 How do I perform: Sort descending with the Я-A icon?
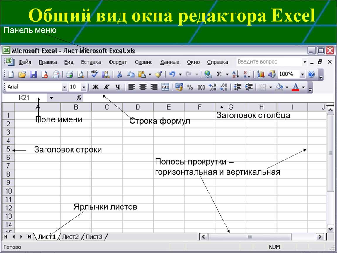click(x=247, y=75)
